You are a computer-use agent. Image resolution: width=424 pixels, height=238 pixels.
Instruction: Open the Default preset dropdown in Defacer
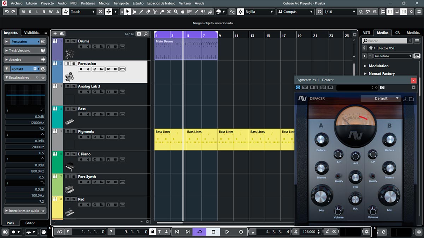click(381, 98)
